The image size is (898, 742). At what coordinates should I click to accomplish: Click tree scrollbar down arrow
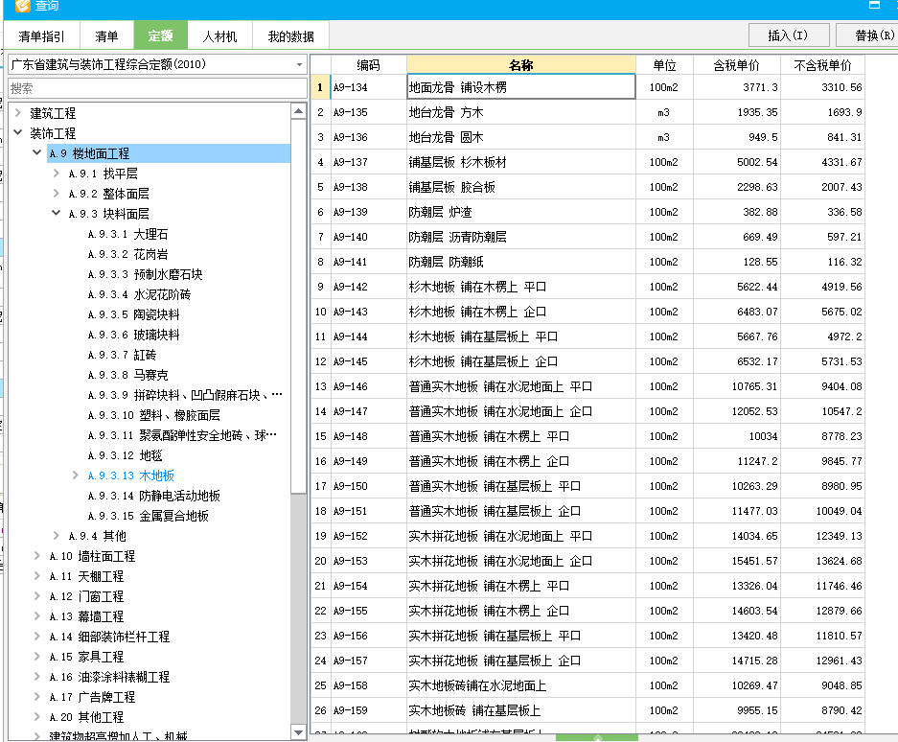point(298,731)
